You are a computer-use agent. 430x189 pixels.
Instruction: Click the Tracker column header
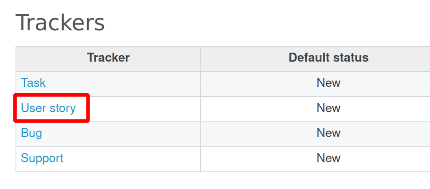pos(108,58)
